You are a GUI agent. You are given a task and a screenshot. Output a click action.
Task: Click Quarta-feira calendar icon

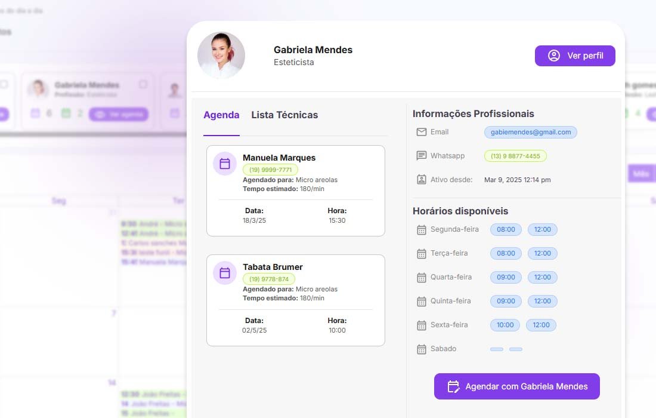click(421, 277)
